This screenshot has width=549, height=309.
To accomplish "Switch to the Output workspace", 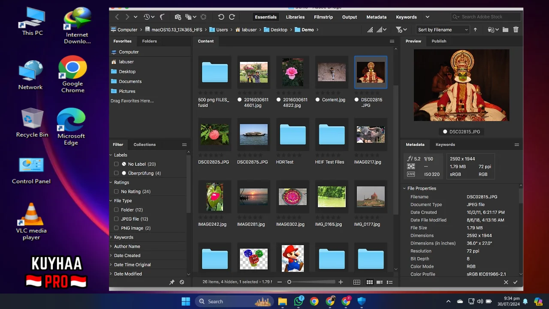I will pyautogui.click(x=350, y=17).
